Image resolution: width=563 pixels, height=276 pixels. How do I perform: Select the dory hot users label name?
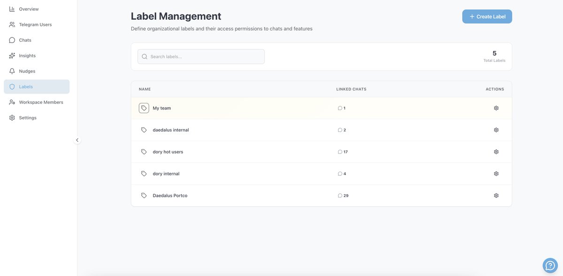[x=168, y=152]
